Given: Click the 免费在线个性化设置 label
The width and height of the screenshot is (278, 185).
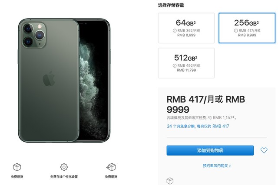Looking at the screenshot, I should point(64,176).
